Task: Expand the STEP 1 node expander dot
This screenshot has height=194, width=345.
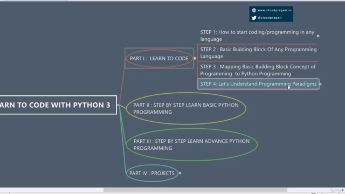Action: (x=318, y=36)
